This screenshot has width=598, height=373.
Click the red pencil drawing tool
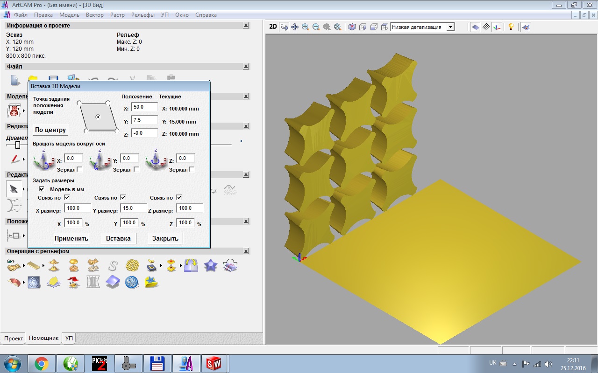pos(15,159)
